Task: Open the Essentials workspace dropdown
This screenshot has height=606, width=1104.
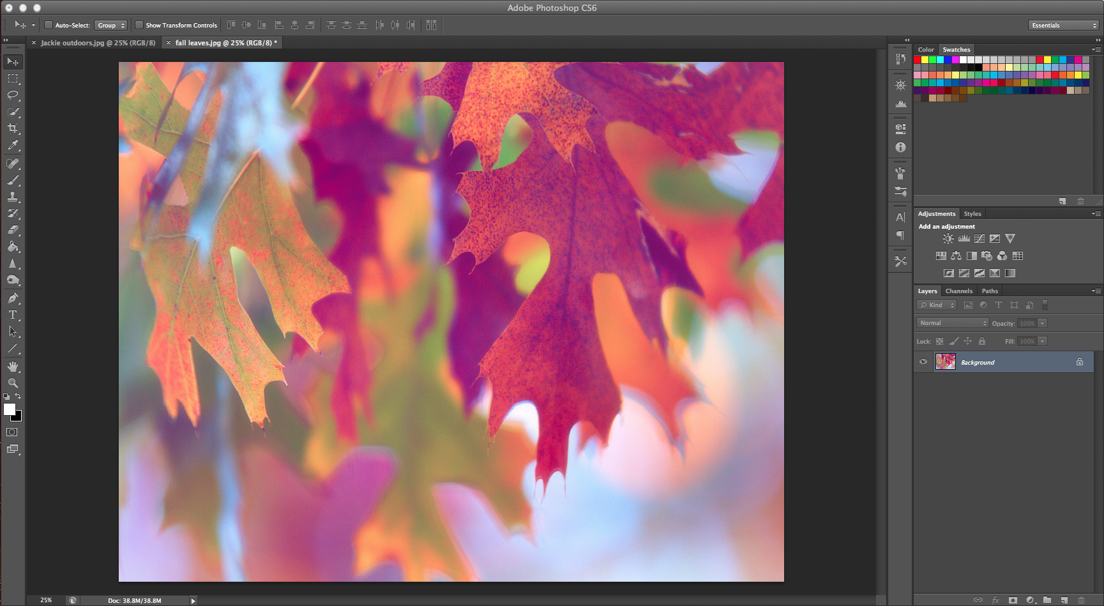Action: tap(1064, 26)
